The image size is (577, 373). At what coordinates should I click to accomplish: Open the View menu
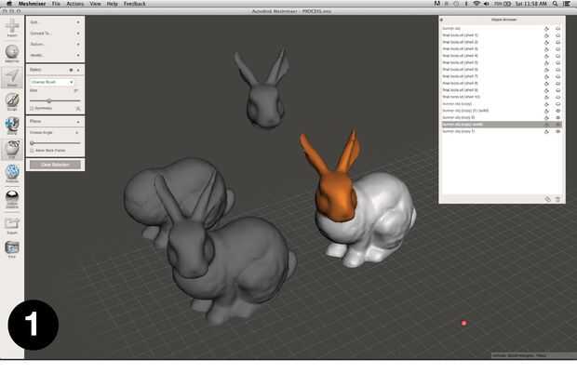(x=95, y=4)
